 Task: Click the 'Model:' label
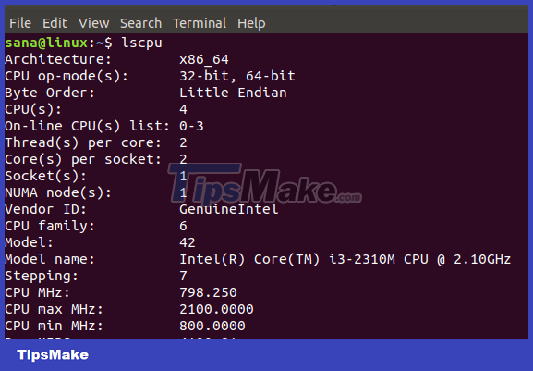tap(29, 242)
